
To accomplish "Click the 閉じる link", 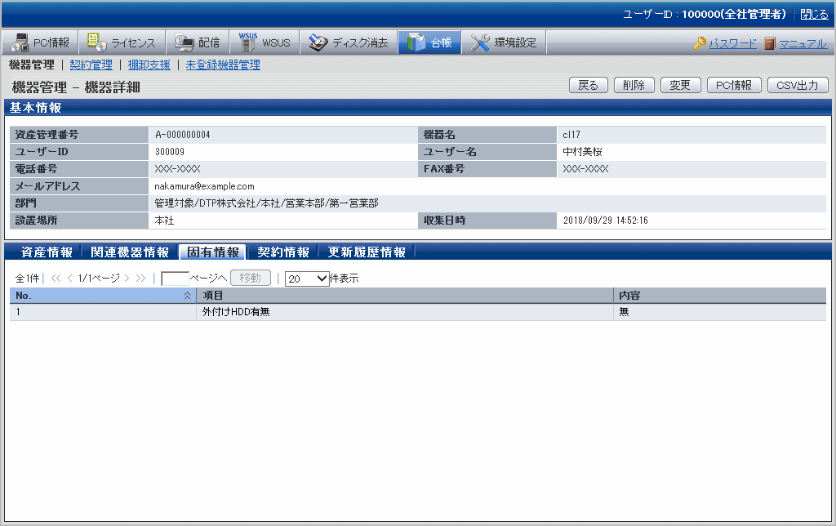I will click(814, 15).
